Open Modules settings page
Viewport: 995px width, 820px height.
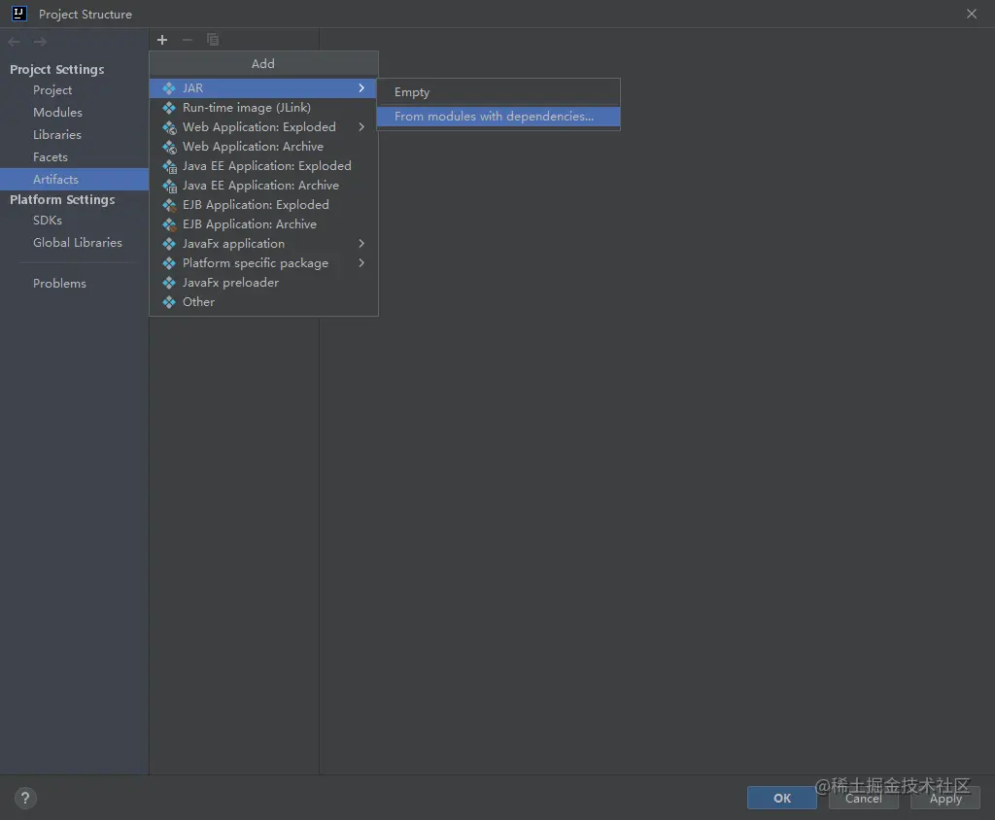point(74,113)
